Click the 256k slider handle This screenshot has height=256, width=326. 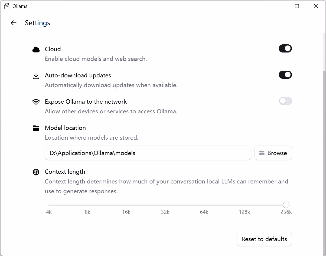(x=286, y=205)
